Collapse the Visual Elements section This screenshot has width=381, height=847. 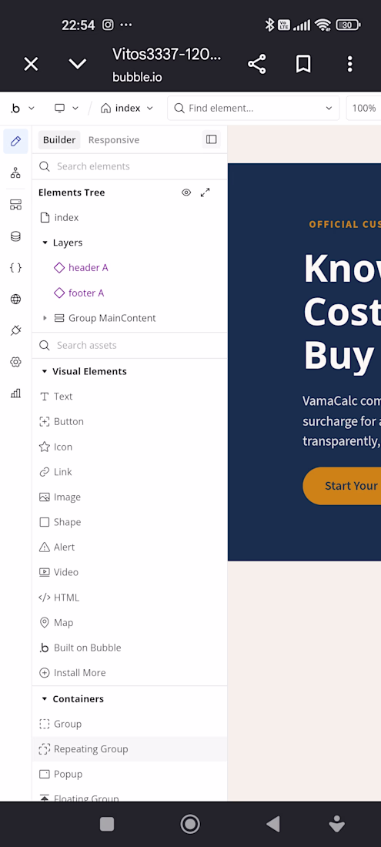pyautogui.click(x=45, y=372)
